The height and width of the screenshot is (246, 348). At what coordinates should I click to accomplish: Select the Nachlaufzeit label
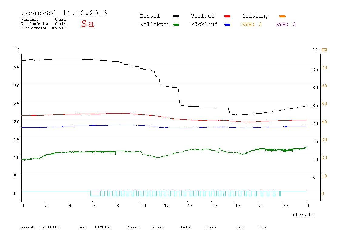pos(35,24)
